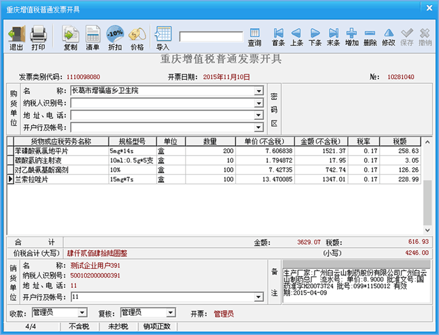This screenshot has width=439, height=335.
Task: Click scroll-down arrow of item table
Action: tap(428, 230)
